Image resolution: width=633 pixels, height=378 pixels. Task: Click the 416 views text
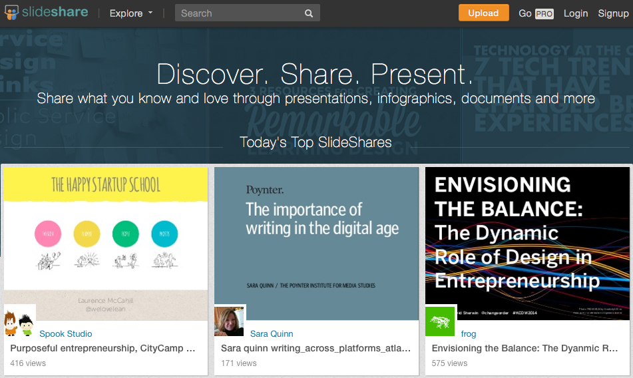pos(28,363)
